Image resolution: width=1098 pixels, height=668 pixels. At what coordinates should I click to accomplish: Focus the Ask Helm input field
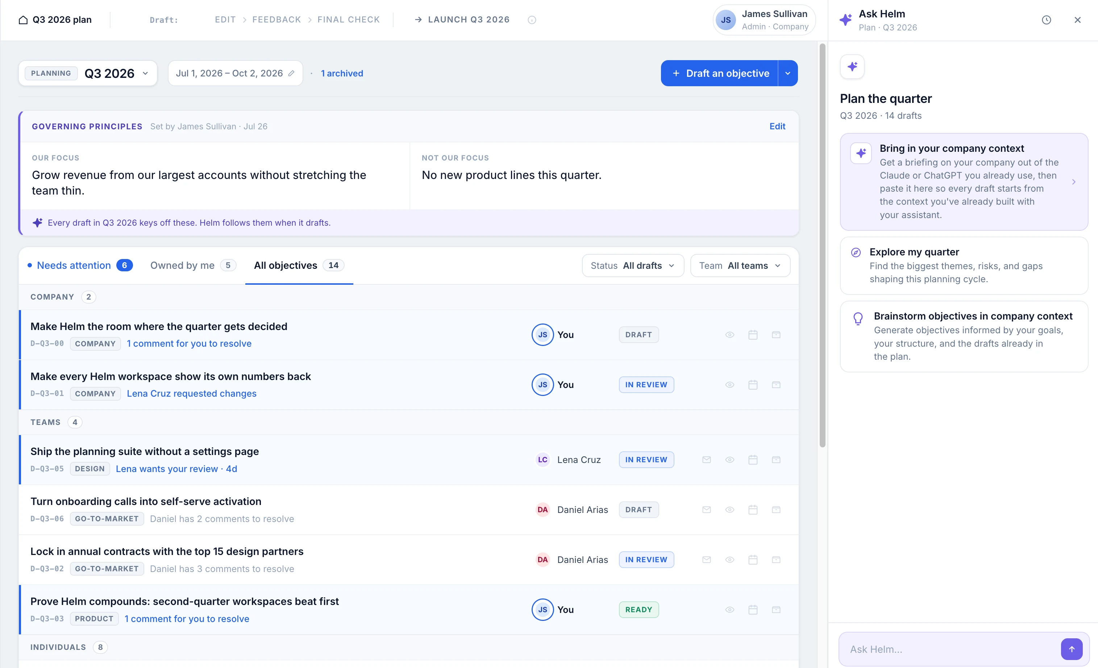click(954, 649)
